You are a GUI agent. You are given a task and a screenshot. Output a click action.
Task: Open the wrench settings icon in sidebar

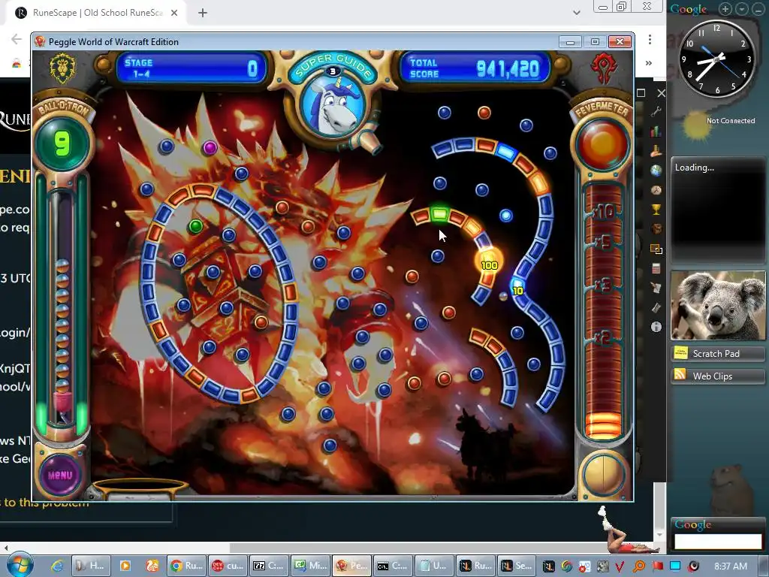click(x=656, y=112)
